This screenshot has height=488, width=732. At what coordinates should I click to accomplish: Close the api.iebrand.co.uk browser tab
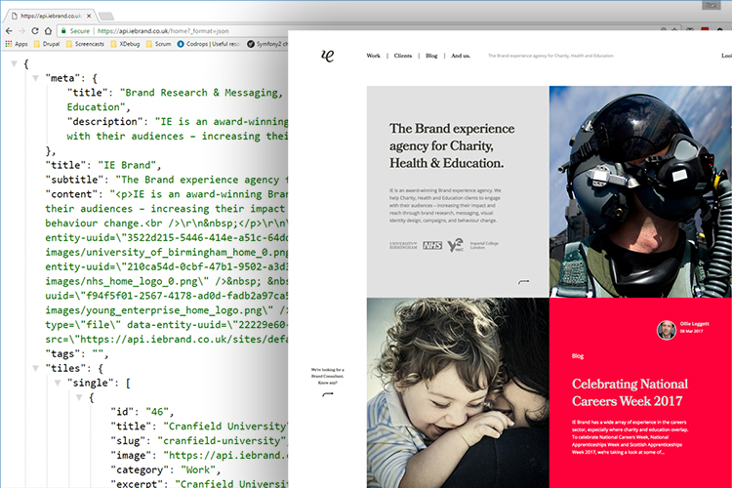click(x=89, y=16)
